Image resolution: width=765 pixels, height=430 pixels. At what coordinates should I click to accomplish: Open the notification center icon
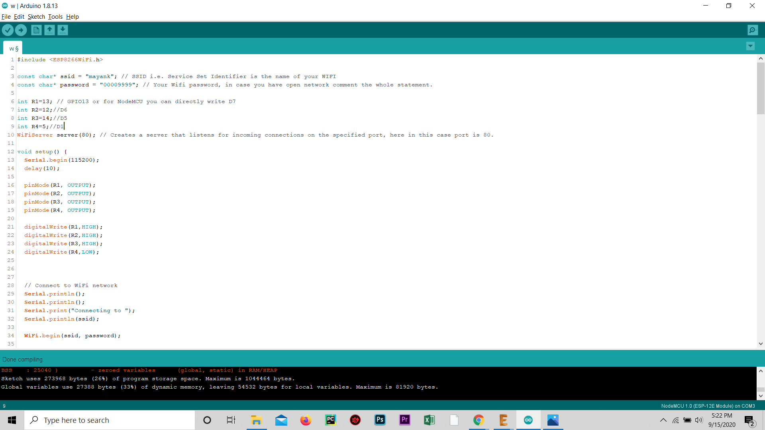pyautogui.click(x=750, y=420)
